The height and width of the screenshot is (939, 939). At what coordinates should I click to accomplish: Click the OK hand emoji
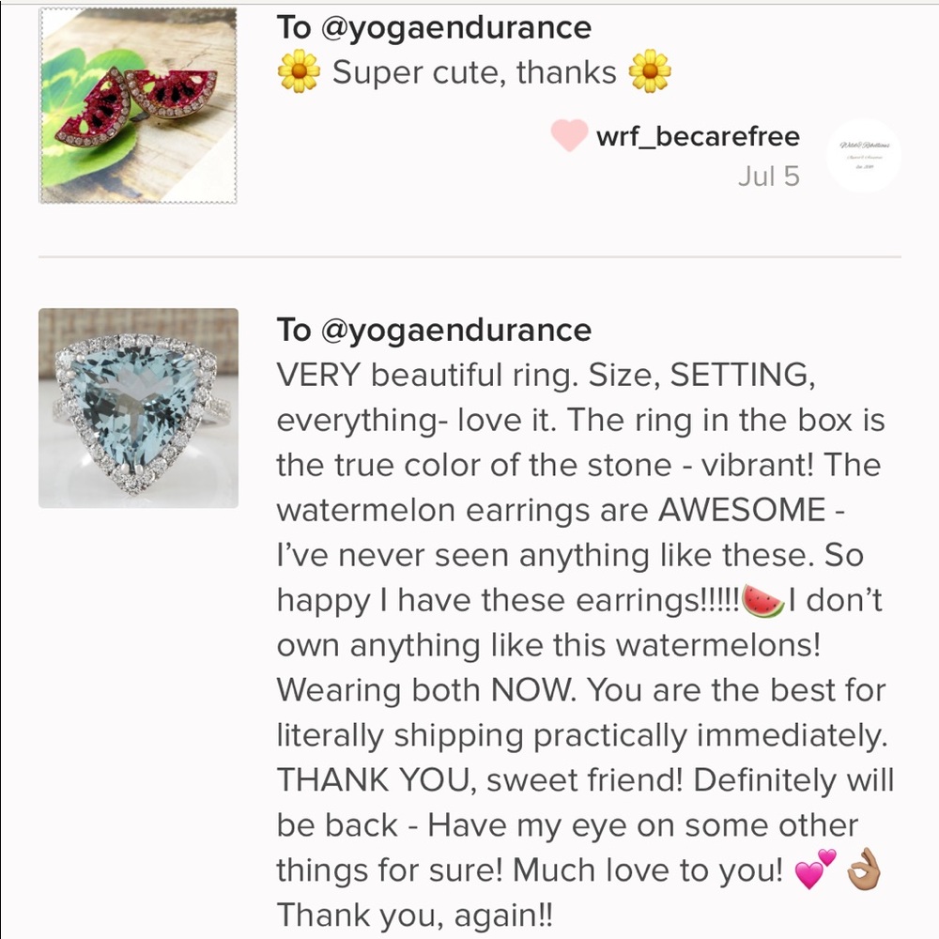tap(863, 870)
